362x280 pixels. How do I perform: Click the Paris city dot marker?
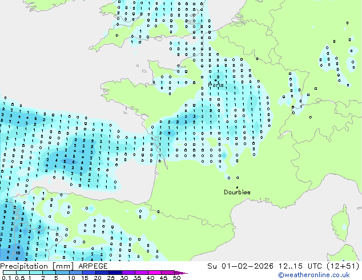[216, 80]
